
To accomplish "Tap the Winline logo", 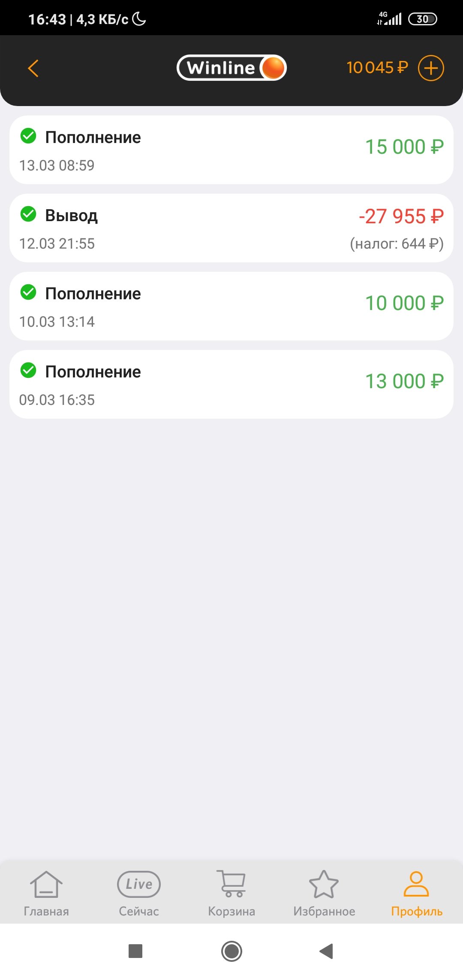I will [231, 68].
